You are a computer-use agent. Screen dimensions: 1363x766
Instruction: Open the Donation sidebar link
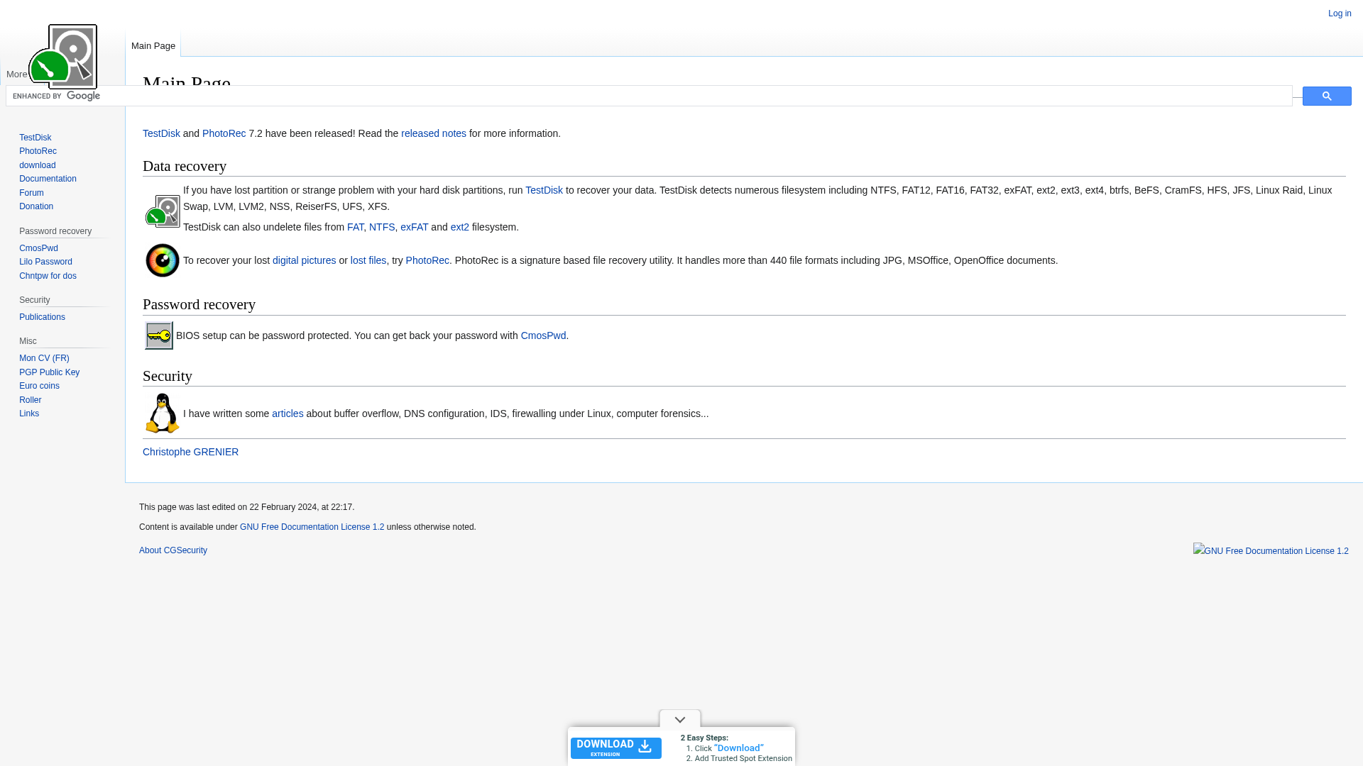tap(36, 206)
